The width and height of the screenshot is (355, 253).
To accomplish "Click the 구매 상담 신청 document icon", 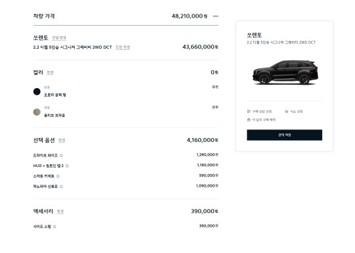I will pyautogui.click(x=248, y=111).
